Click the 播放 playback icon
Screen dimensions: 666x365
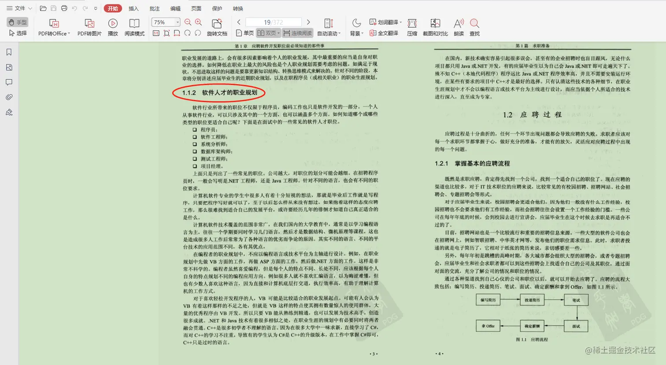[113, 27]
